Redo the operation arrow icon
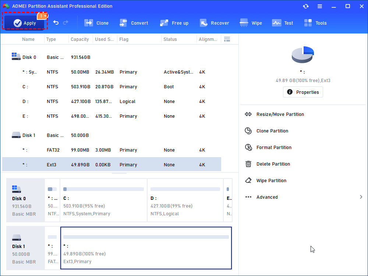The image size is (368, 276). [x=66, y=22]
